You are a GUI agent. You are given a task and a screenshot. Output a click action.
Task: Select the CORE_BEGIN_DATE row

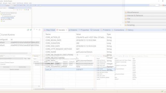point(80,40)
